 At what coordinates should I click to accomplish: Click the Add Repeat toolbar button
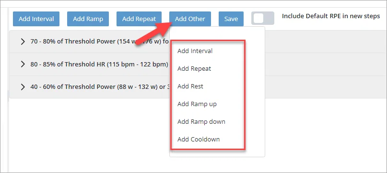point(139,19)
